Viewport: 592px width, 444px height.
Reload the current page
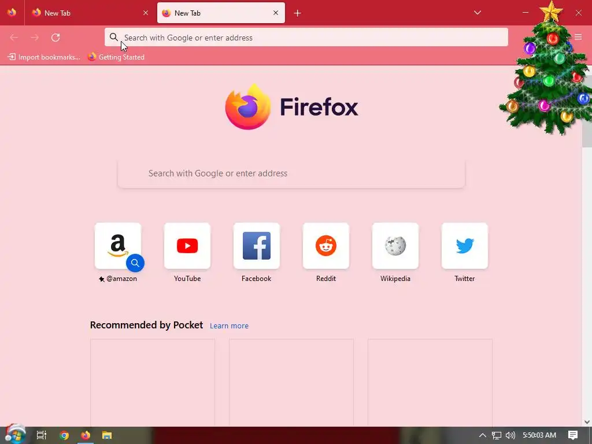click(55, 38)
